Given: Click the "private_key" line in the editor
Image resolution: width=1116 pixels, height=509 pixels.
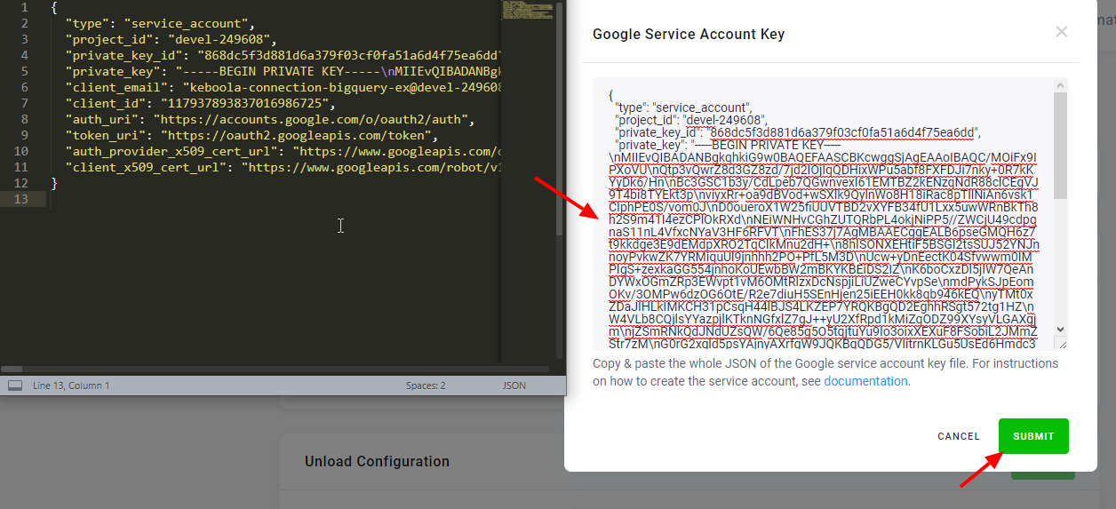Looking at the screenshot, I should coord(284,71).
